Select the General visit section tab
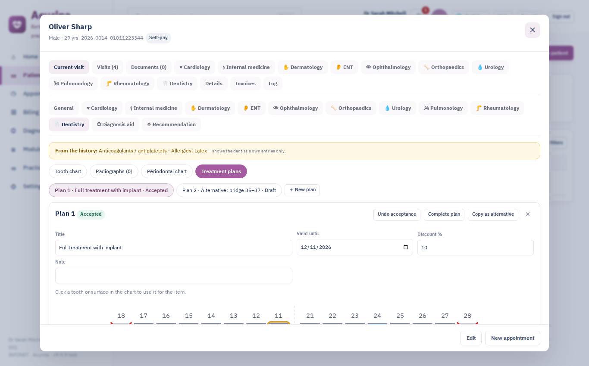Viewport: 589px width, 366px height. [x=64, y=108]
